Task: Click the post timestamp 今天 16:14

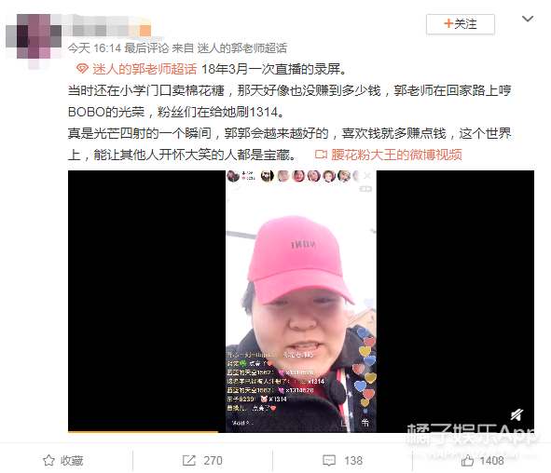Action: coord(94,48)
